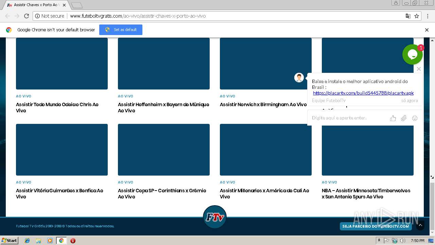Click the network tray icon

point(395,241)
